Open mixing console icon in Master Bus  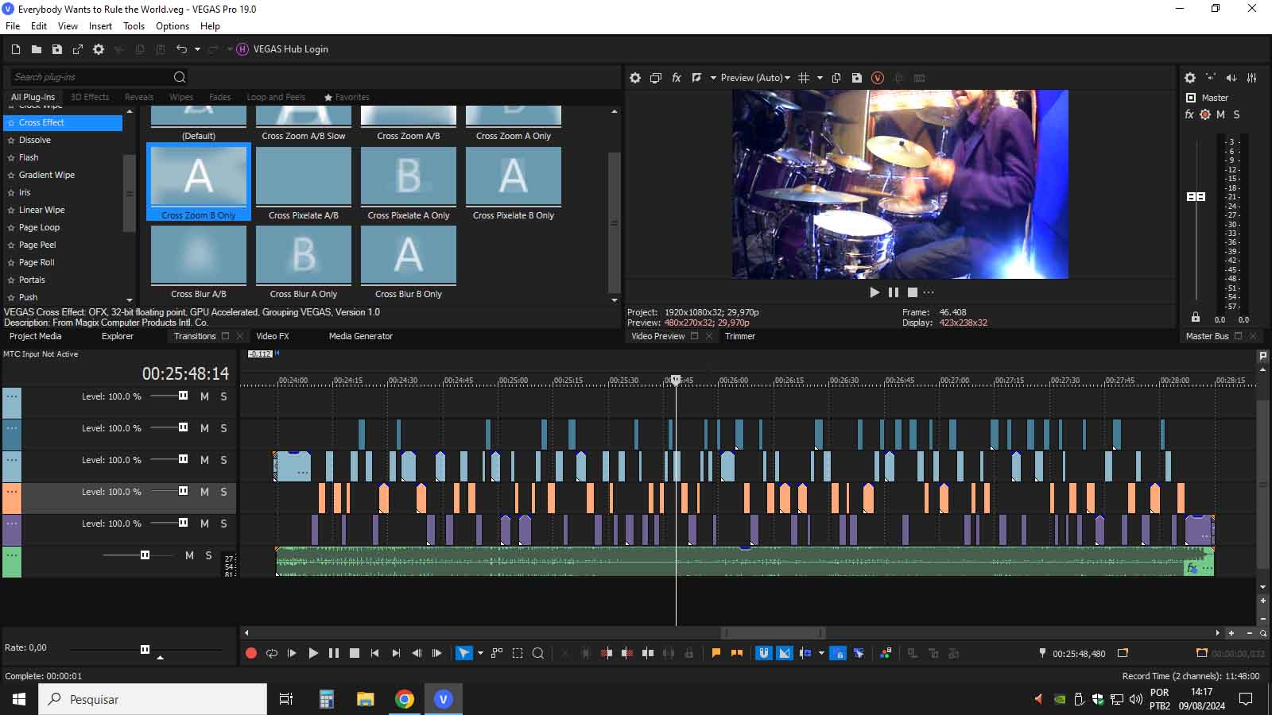pos(1252,78)
